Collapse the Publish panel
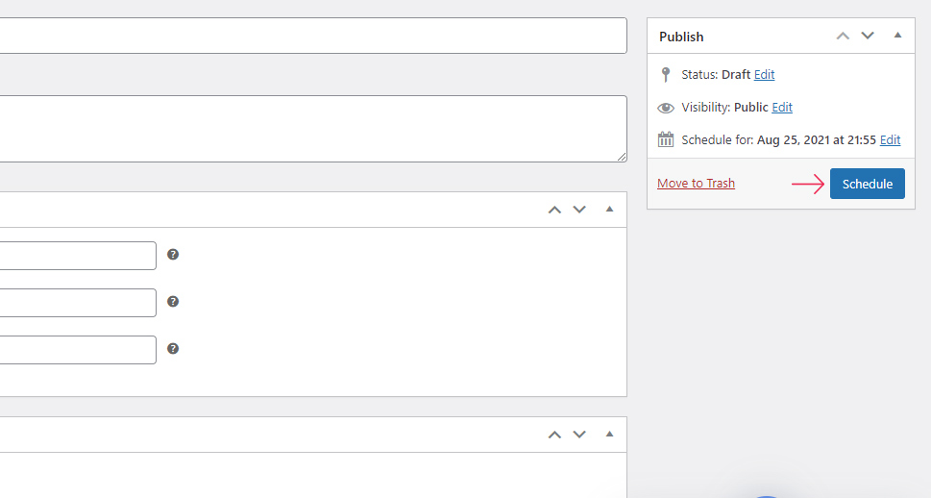 897,36
